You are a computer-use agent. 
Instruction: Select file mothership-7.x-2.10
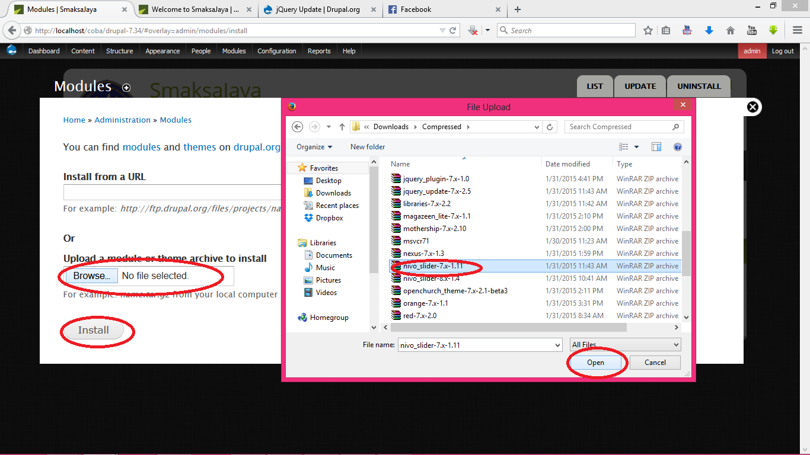pyautogui.click(x=435, y=229)
